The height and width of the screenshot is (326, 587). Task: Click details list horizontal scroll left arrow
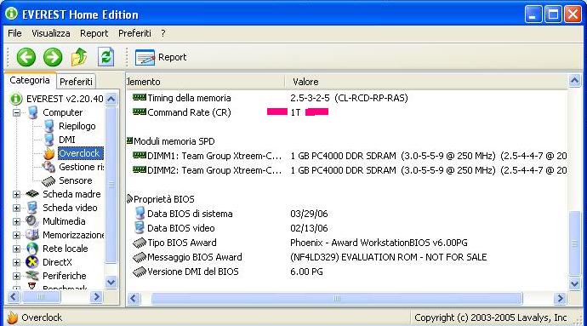click(134, 298)
